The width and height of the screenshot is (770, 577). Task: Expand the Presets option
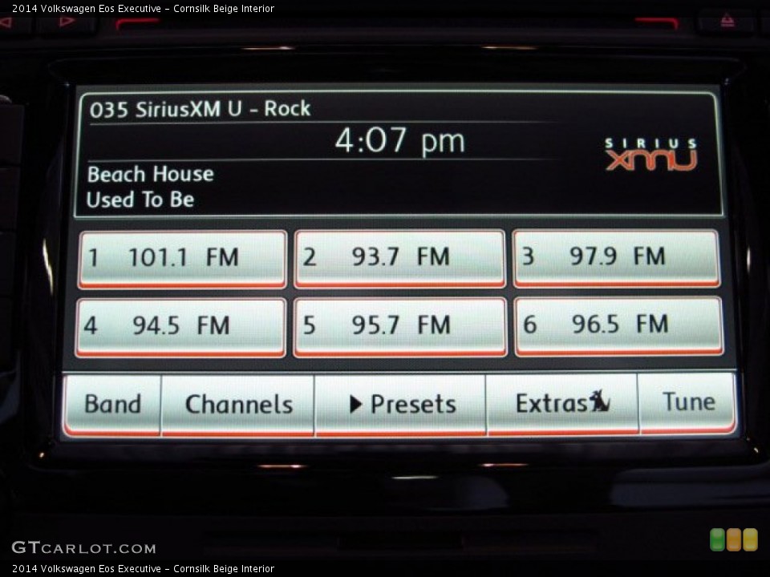pos(400,405)
